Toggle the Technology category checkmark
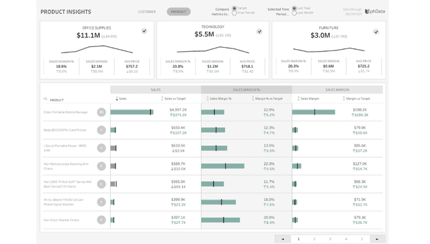 259,32
